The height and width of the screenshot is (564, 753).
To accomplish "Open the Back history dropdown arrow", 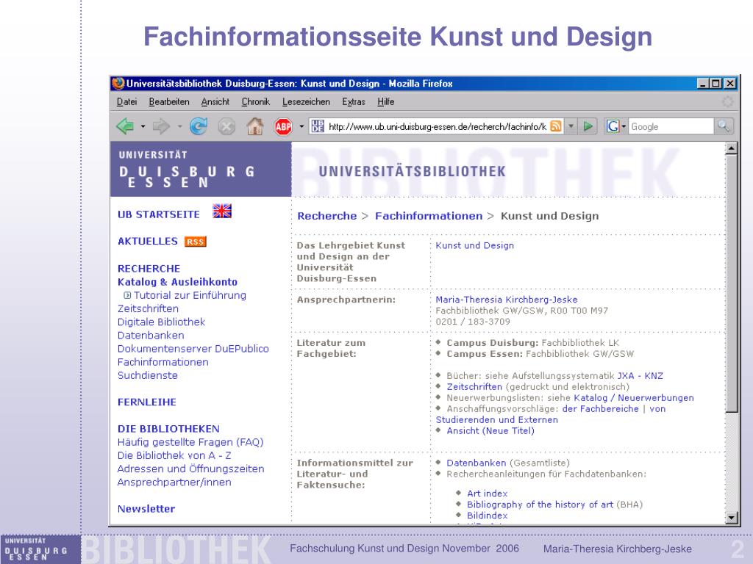I will coord(143,126).
